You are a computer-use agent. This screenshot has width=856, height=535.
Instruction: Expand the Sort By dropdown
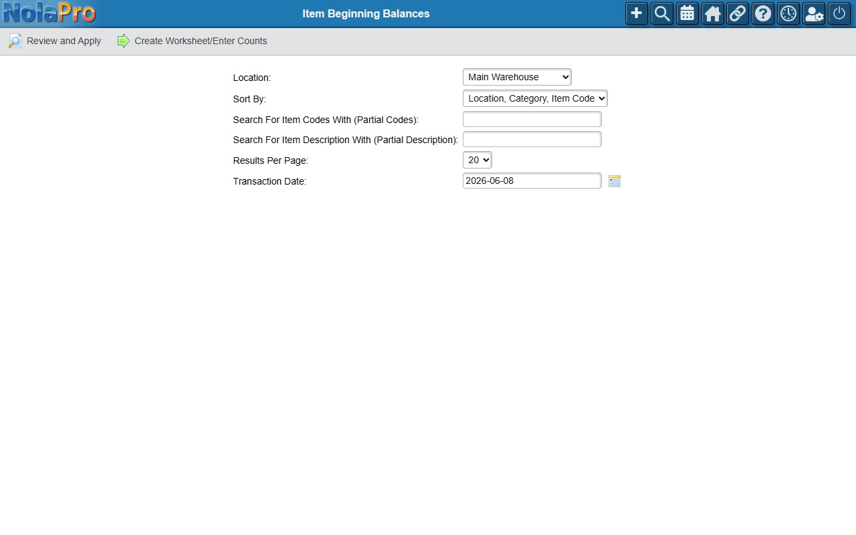[535, 98]
